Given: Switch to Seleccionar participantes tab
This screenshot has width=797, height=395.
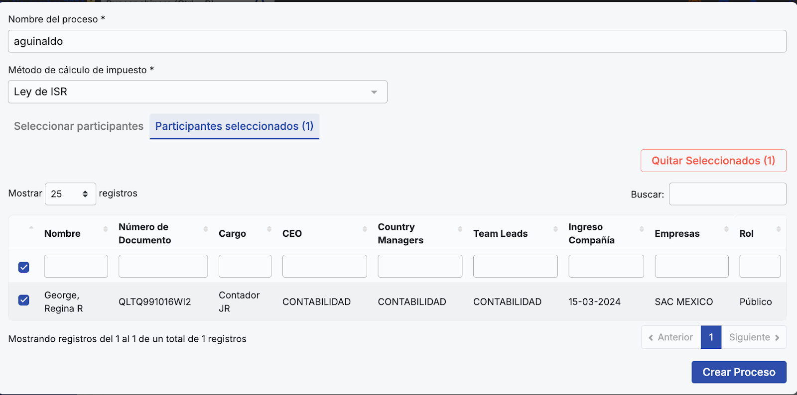Looking at the screenshot, I should (79, 126).
